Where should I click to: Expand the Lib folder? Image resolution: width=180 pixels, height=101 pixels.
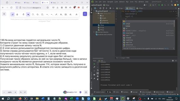(98, 16)
